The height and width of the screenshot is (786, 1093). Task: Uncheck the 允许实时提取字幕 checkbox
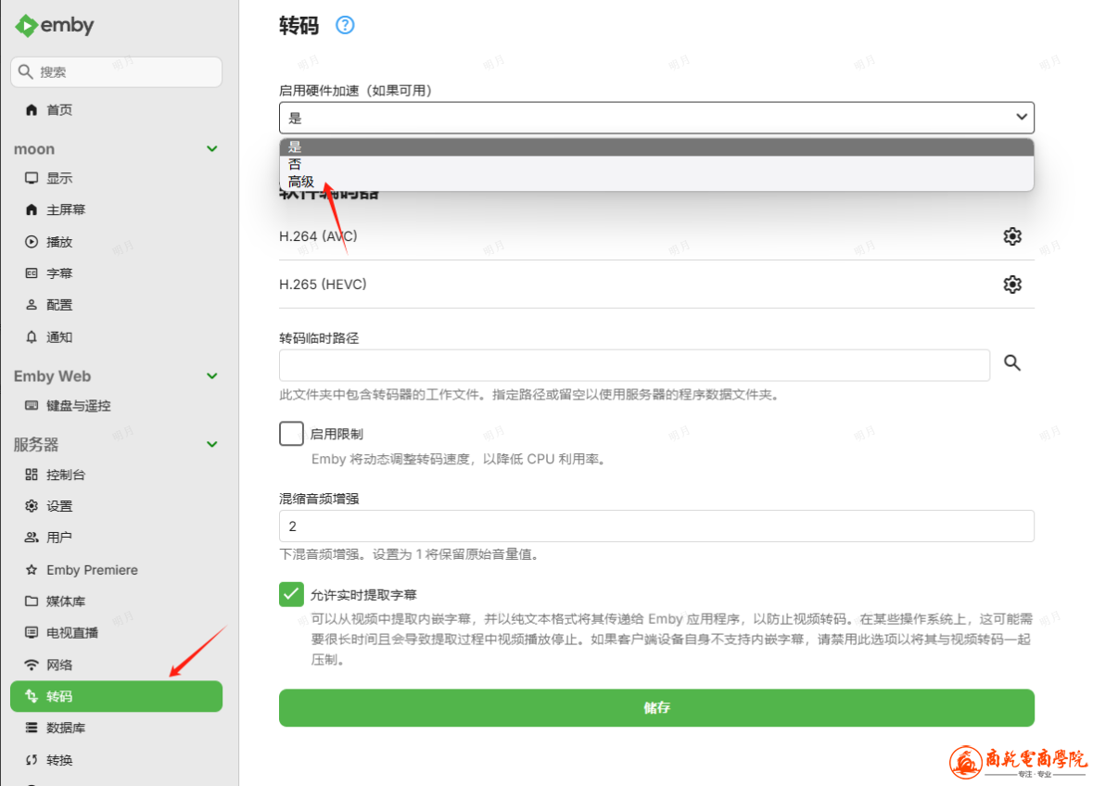[x=291, y=594]
